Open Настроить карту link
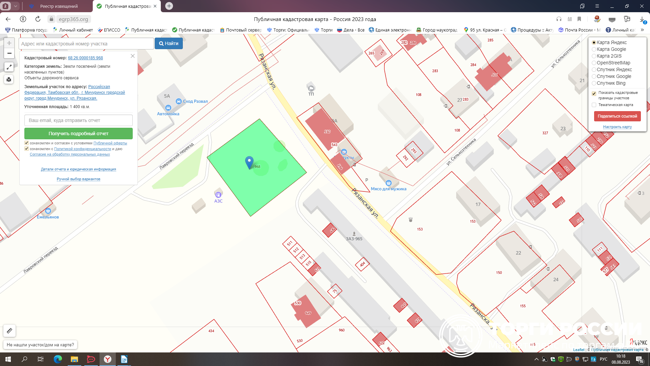 (617, 127)
